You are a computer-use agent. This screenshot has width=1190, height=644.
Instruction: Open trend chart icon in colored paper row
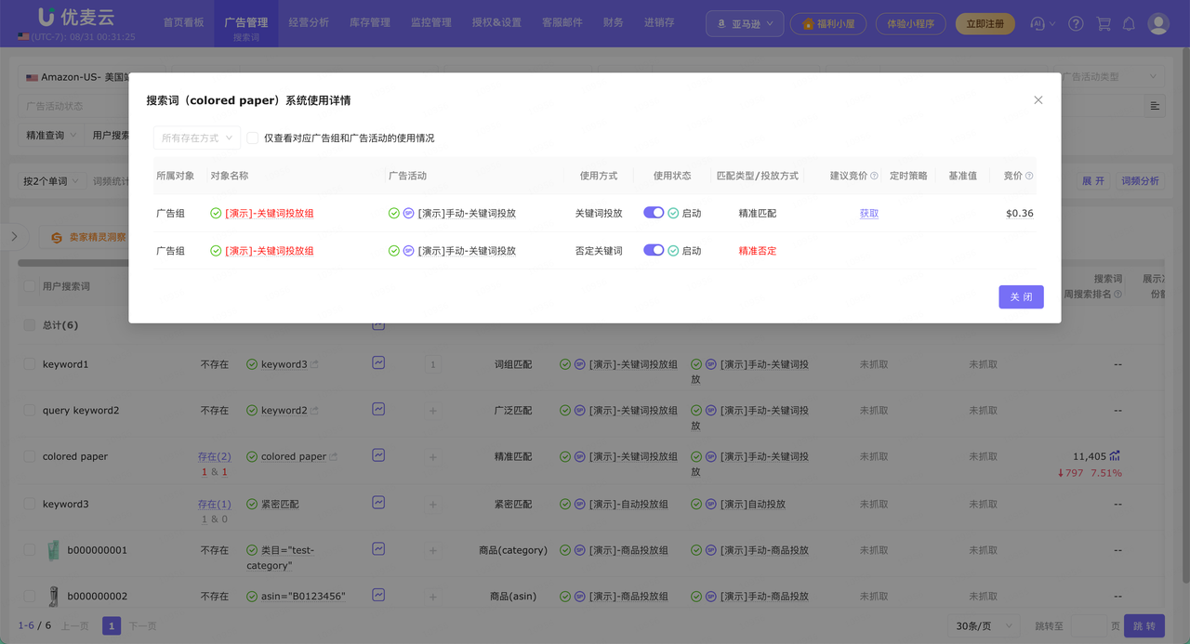pos(378,455)
